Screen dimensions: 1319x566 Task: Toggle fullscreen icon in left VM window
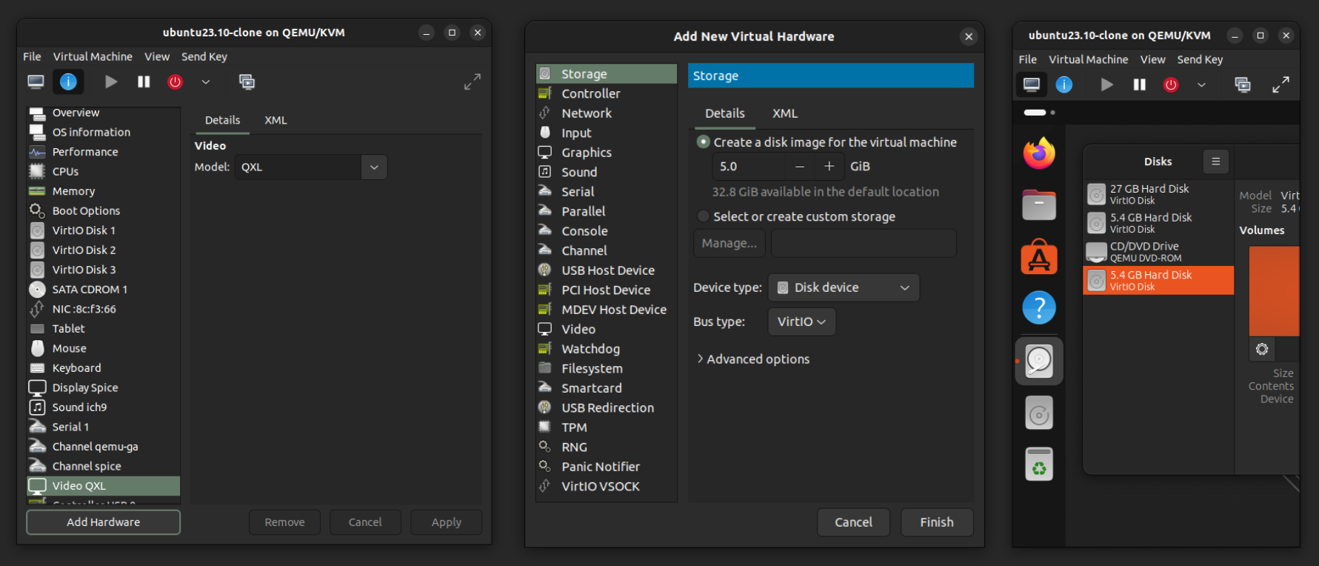coord(472,81)
